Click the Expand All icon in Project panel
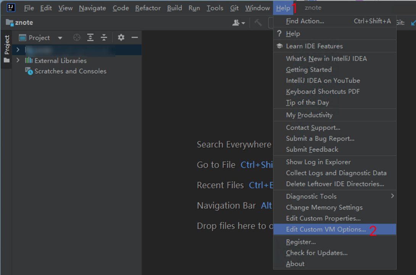This screenshot has height=275, width=416. click(x=90, y=37)
